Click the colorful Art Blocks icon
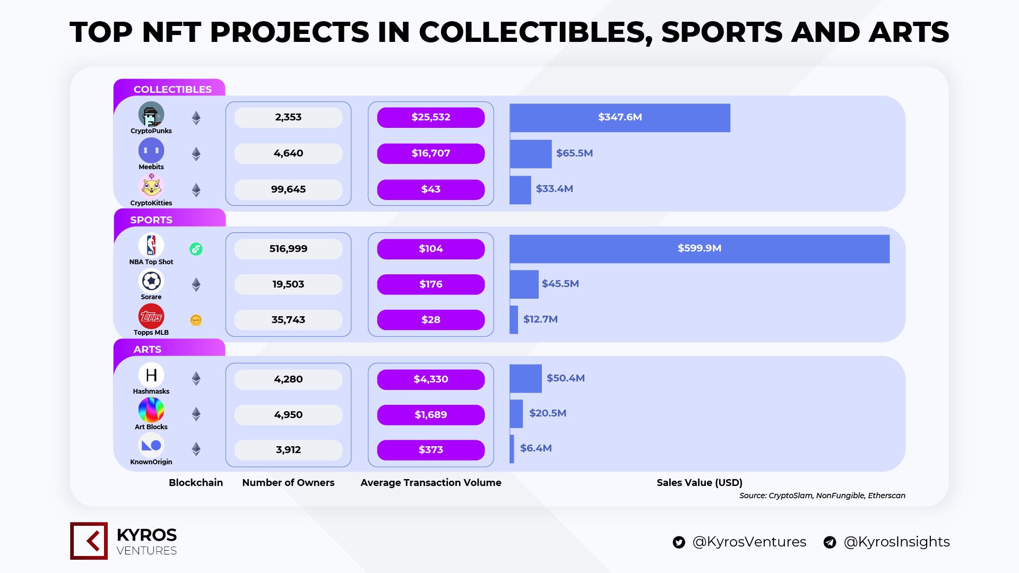Image resolution: width=1019 pixels, height=573 pixels. point(151,410)
